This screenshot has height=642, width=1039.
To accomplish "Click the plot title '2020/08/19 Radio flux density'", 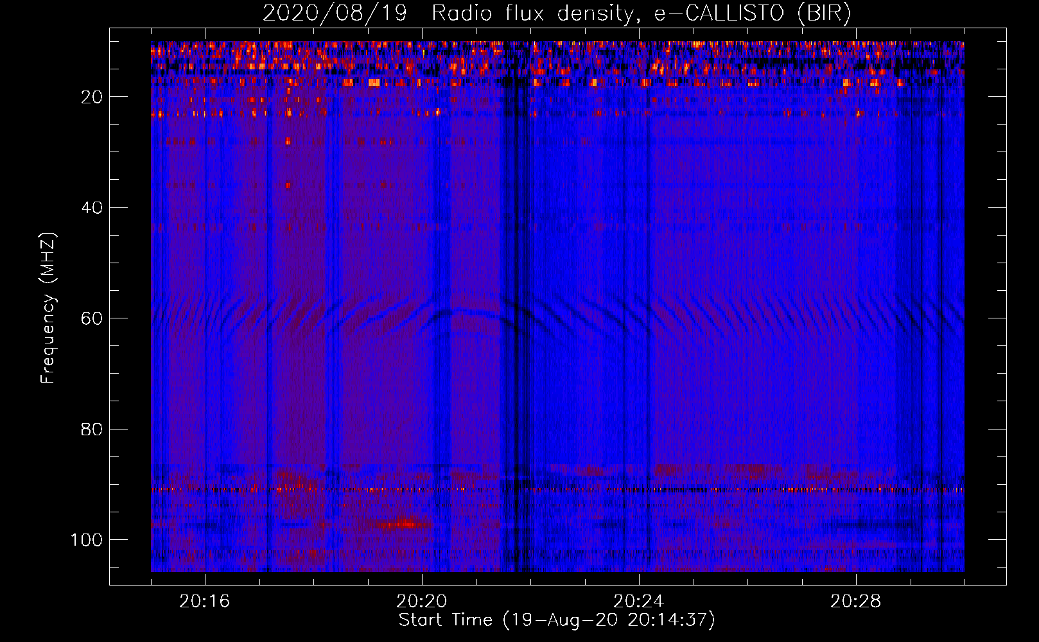I will point(557,13).
